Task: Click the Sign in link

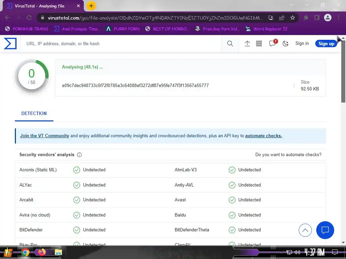Action: (302, 44)
